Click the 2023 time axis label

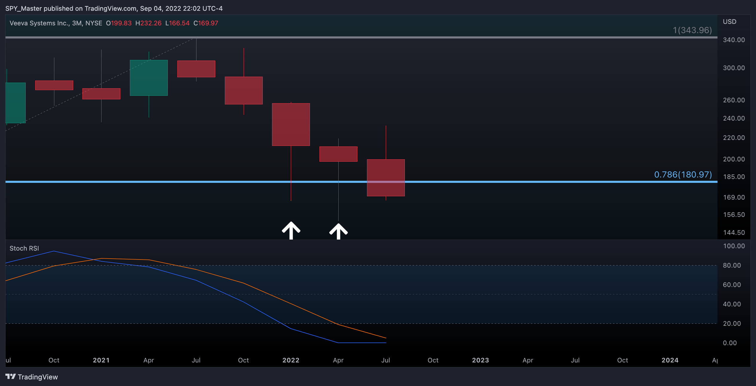click(480, 360)
